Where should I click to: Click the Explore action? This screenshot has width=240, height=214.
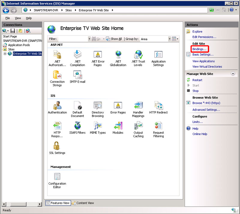(197, 31)
